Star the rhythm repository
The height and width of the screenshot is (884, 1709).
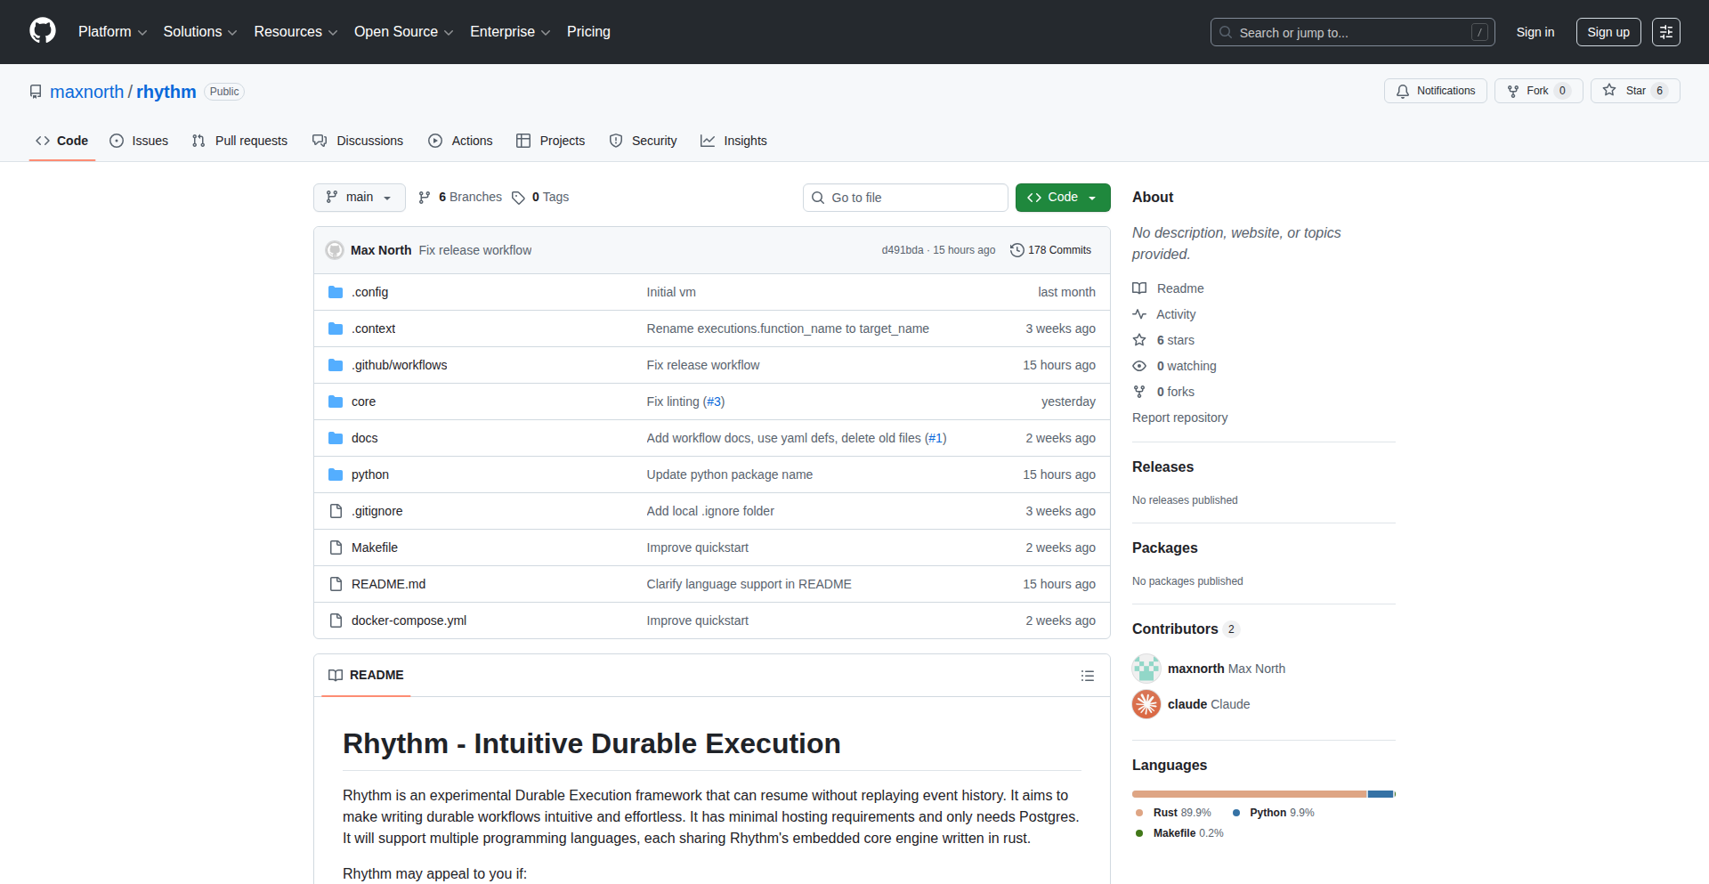point(1635,90)
